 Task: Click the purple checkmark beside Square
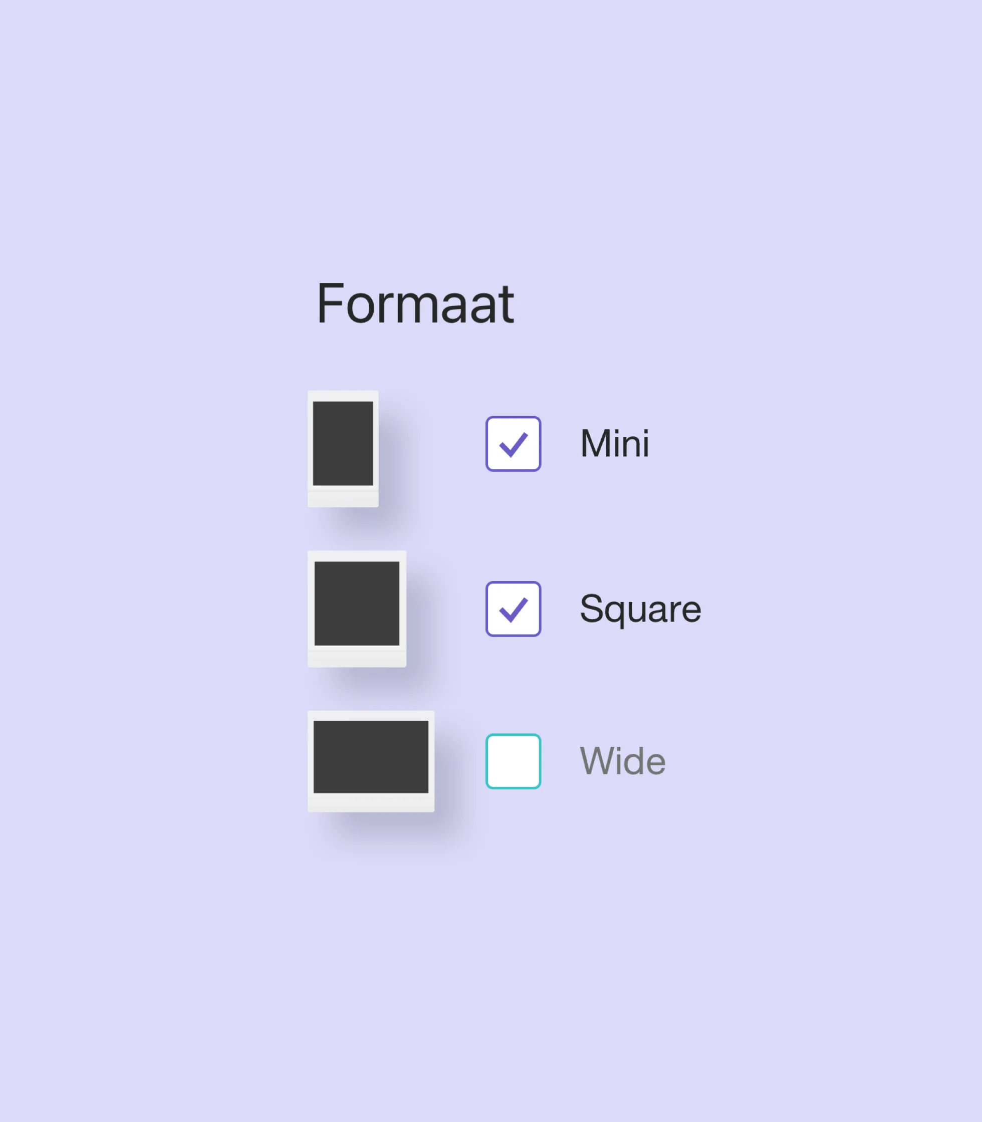click(x=514, y=610)
